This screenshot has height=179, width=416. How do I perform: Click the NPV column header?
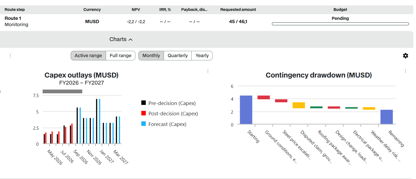point(136,10)
